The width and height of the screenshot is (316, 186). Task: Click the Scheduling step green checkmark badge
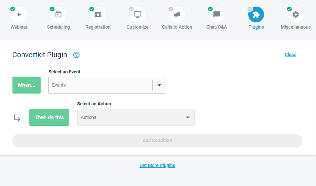(52, 9)
